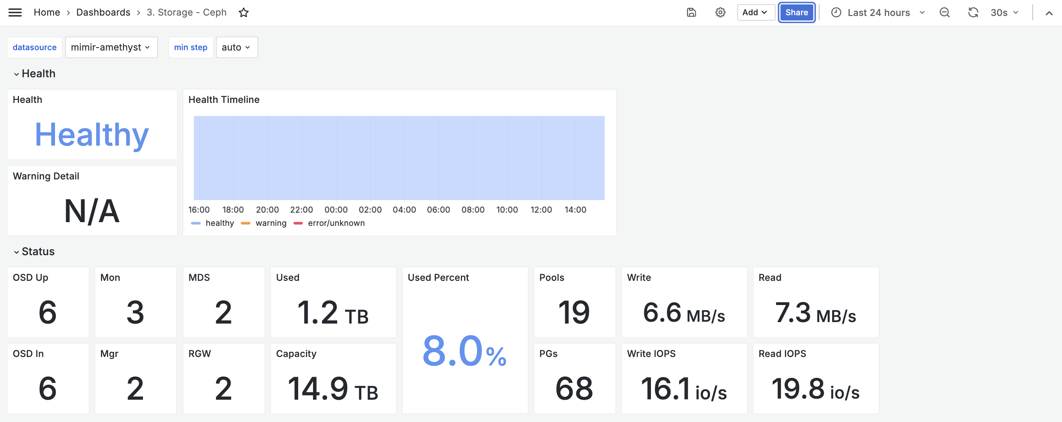1062x422 pixels.
Task: Open dashboard settings gear
Action: pyautogui.click(x=720, y=12)
